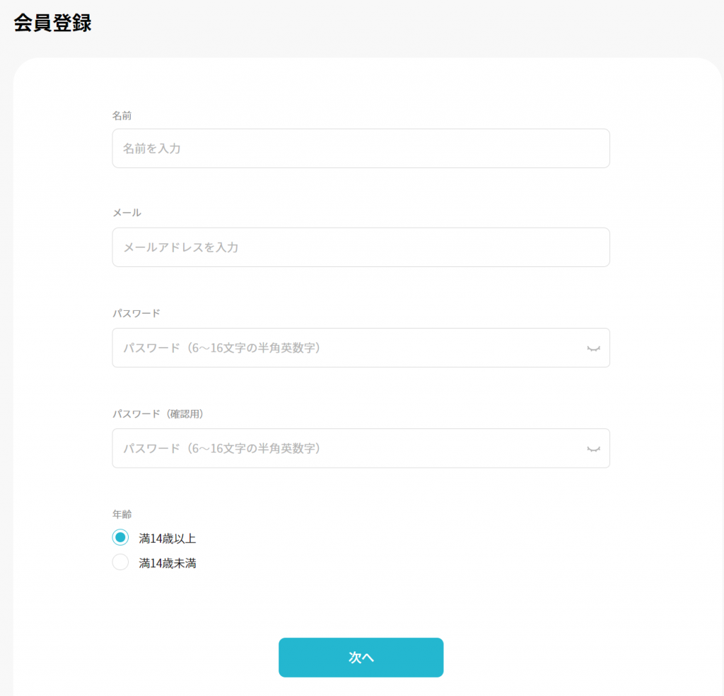Click the 会員登録 page heading
This screenshot has height=696, width=724.
52,23
